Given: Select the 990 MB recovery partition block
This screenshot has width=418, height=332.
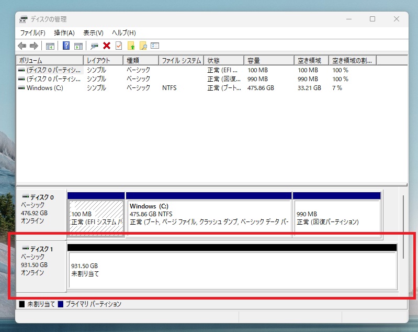Looking at the screenshot, I should [x=337, y=214].
